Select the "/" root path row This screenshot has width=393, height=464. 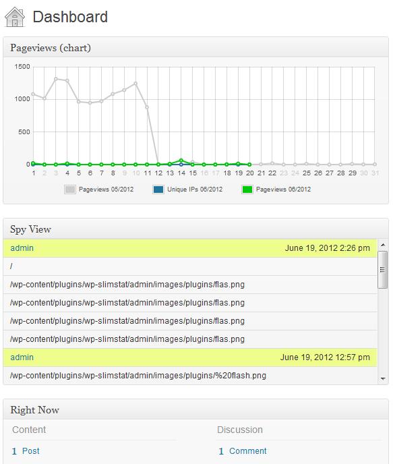pos(190,266)
